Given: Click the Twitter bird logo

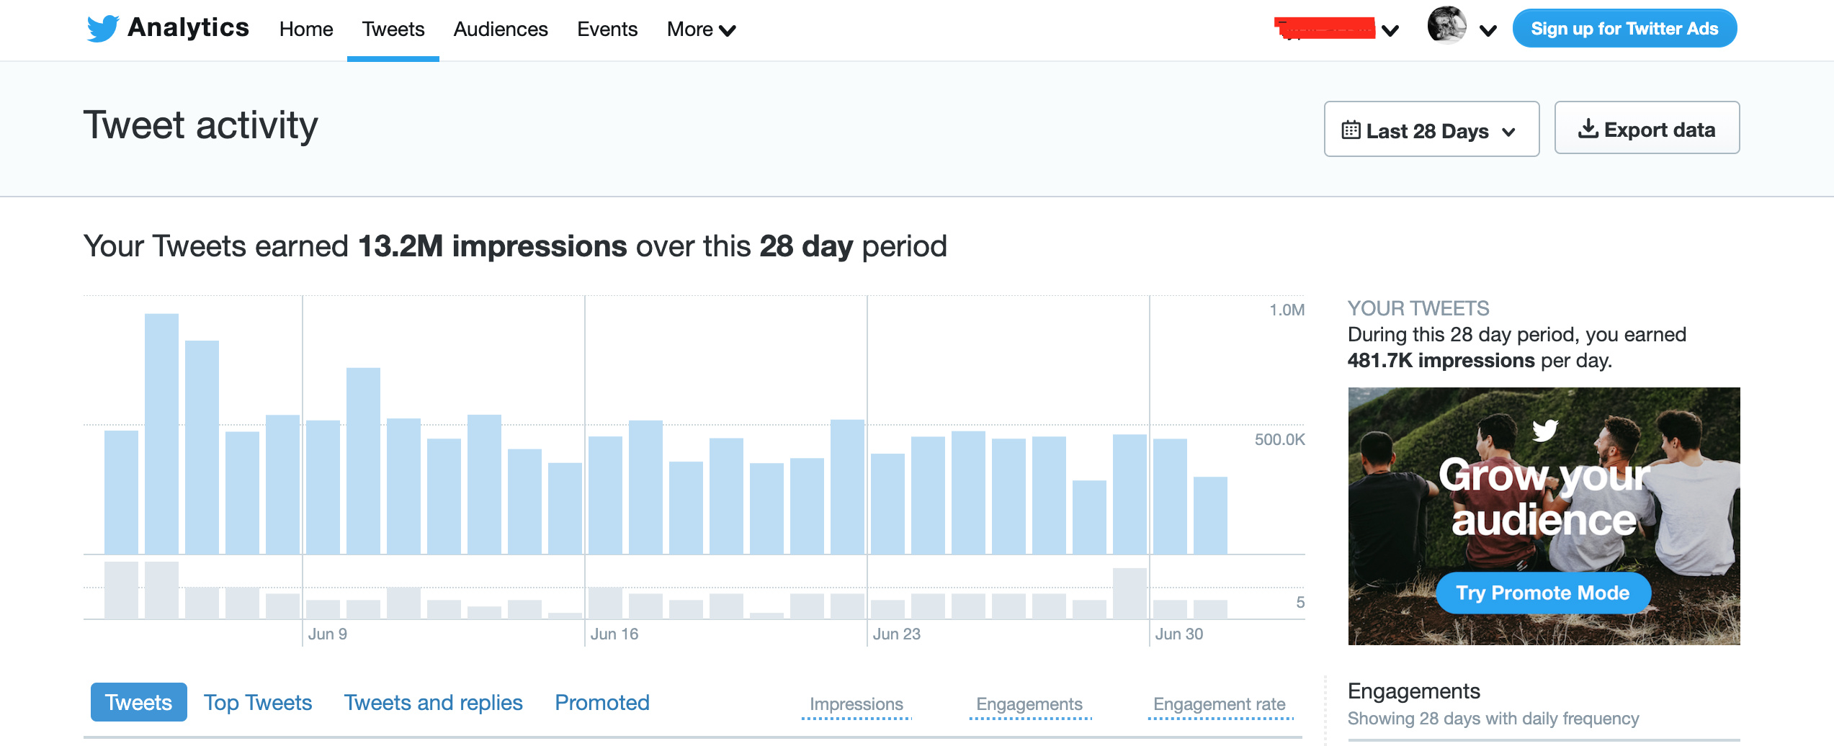Looking at the screenshot, I should (x=102, y=28).
